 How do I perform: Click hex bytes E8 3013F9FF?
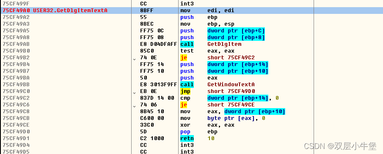[159, 85]
